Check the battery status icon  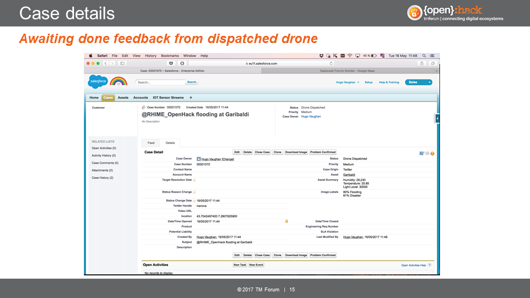[374, 56]
